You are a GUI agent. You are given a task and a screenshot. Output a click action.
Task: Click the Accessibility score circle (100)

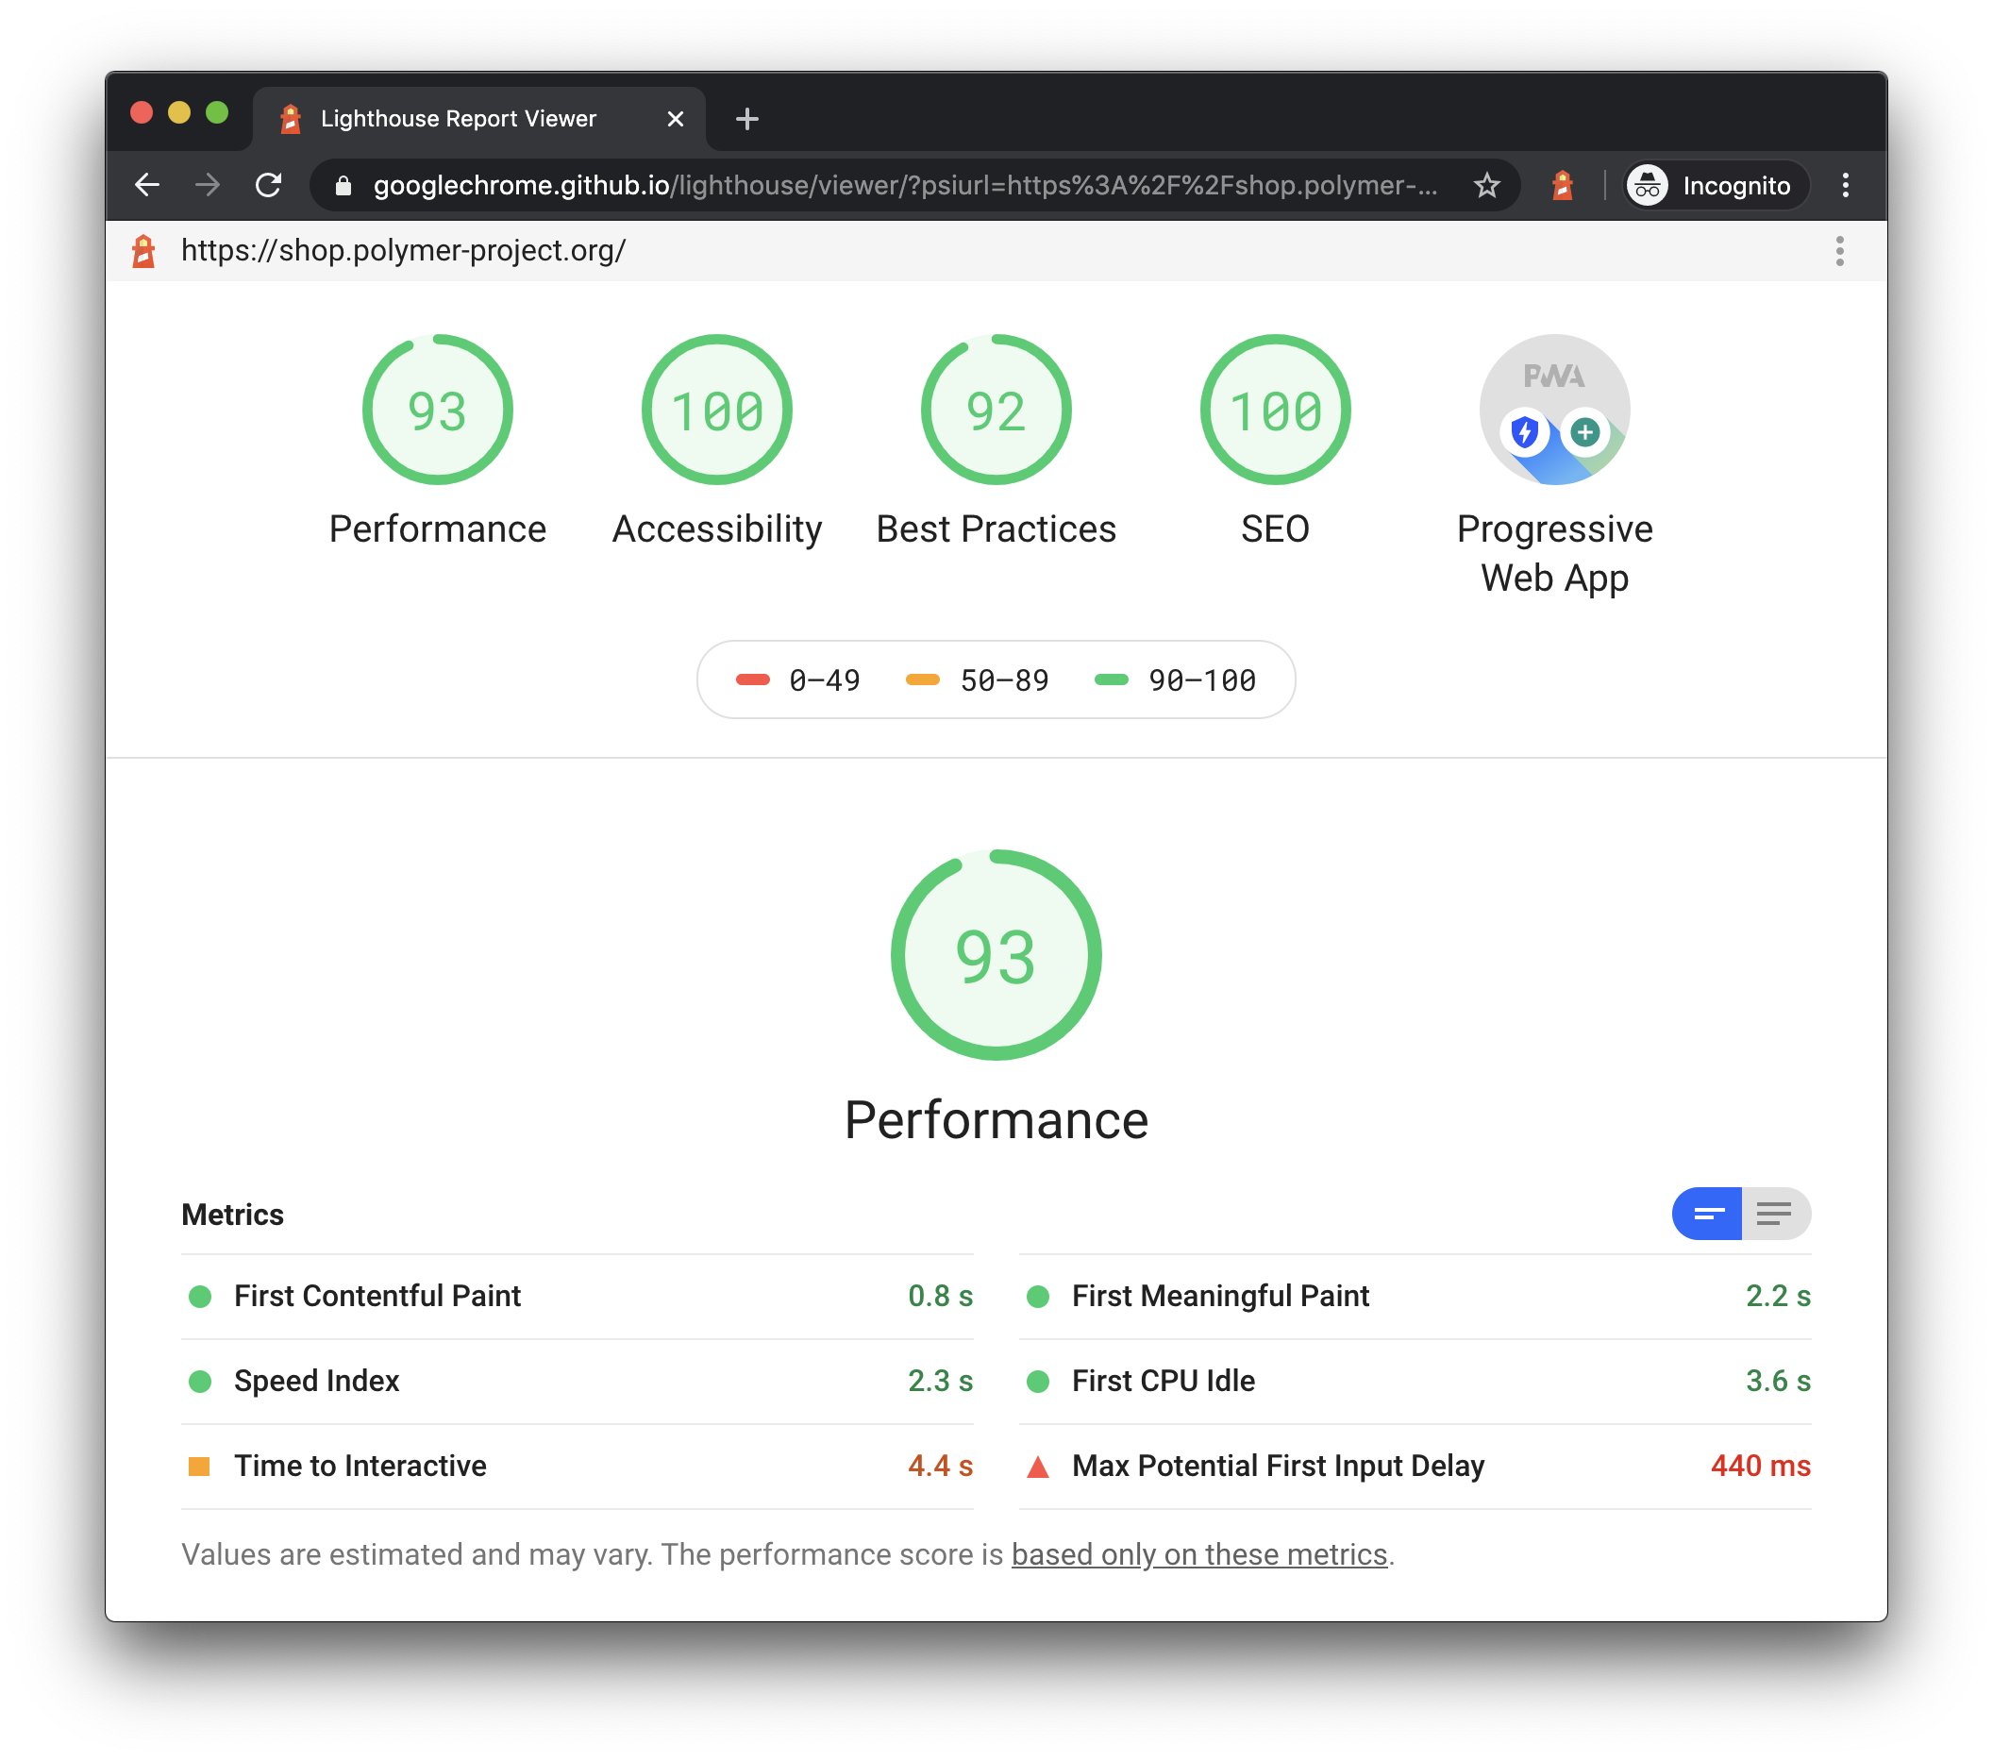pyautogui.click(x=715, y=410)
